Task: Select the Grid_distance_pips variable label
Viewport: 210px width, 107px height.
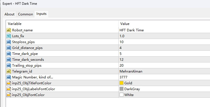Action: tap(27, 48)
